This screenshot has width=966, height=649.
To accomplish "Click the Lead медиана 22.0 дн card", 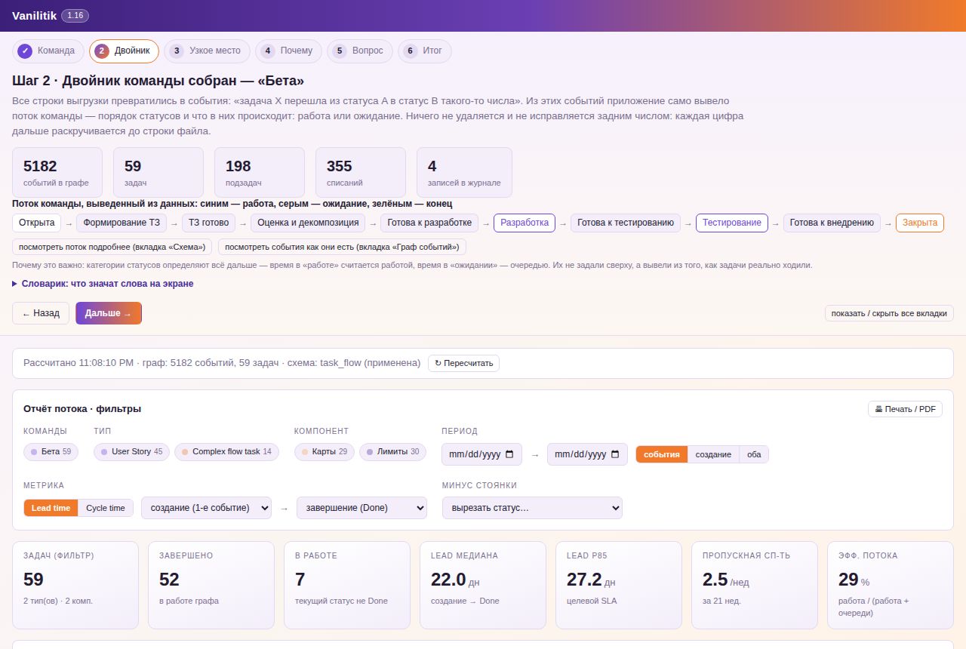I will (483, 585).
